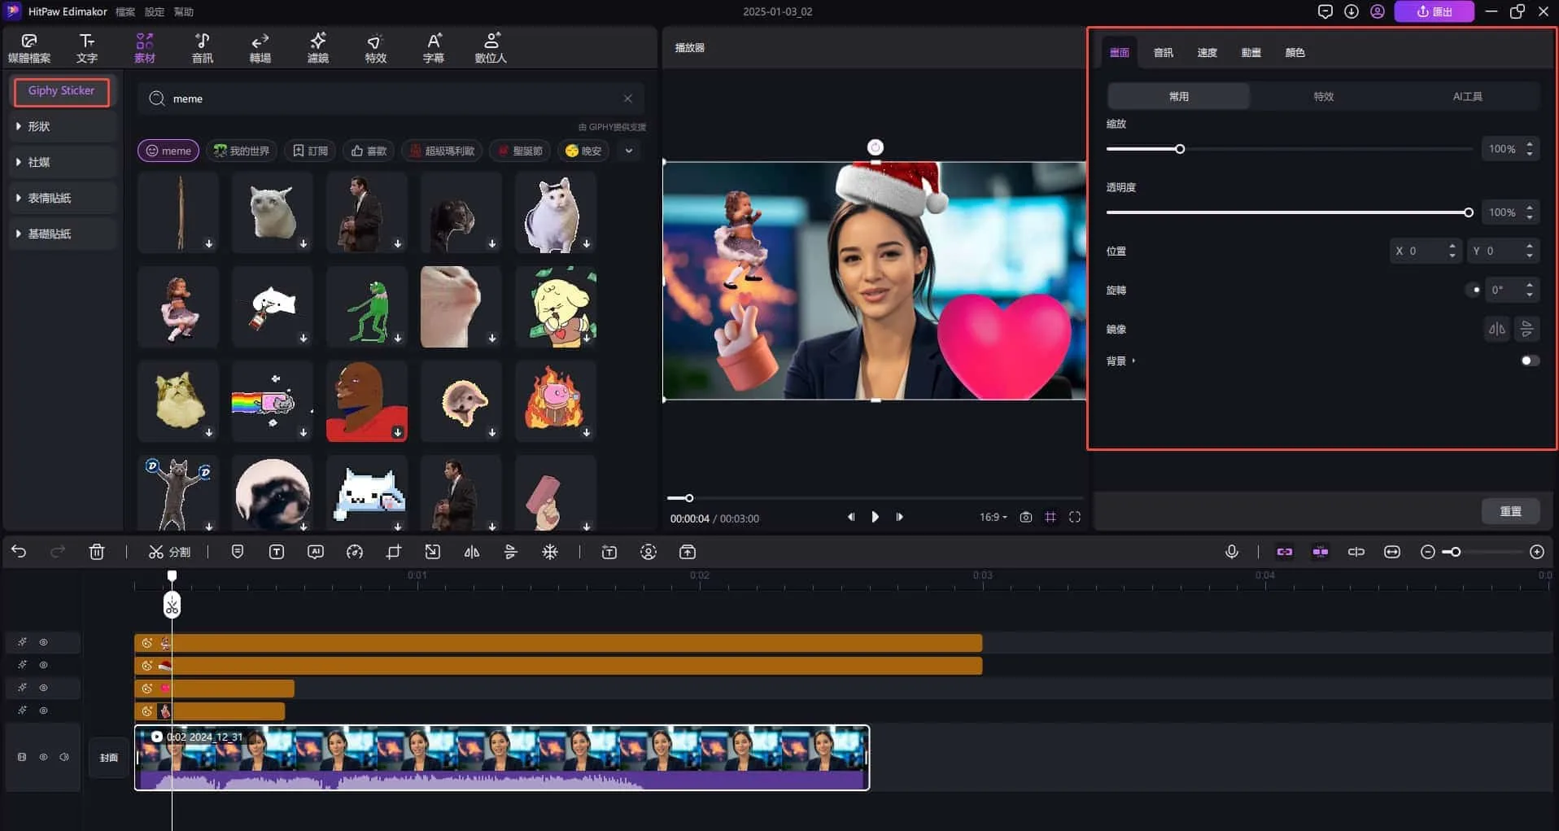Enter fullscreen preview mode
Image resolution: width=1559 pixels, height=831 pixels.
coord(1075,517)
